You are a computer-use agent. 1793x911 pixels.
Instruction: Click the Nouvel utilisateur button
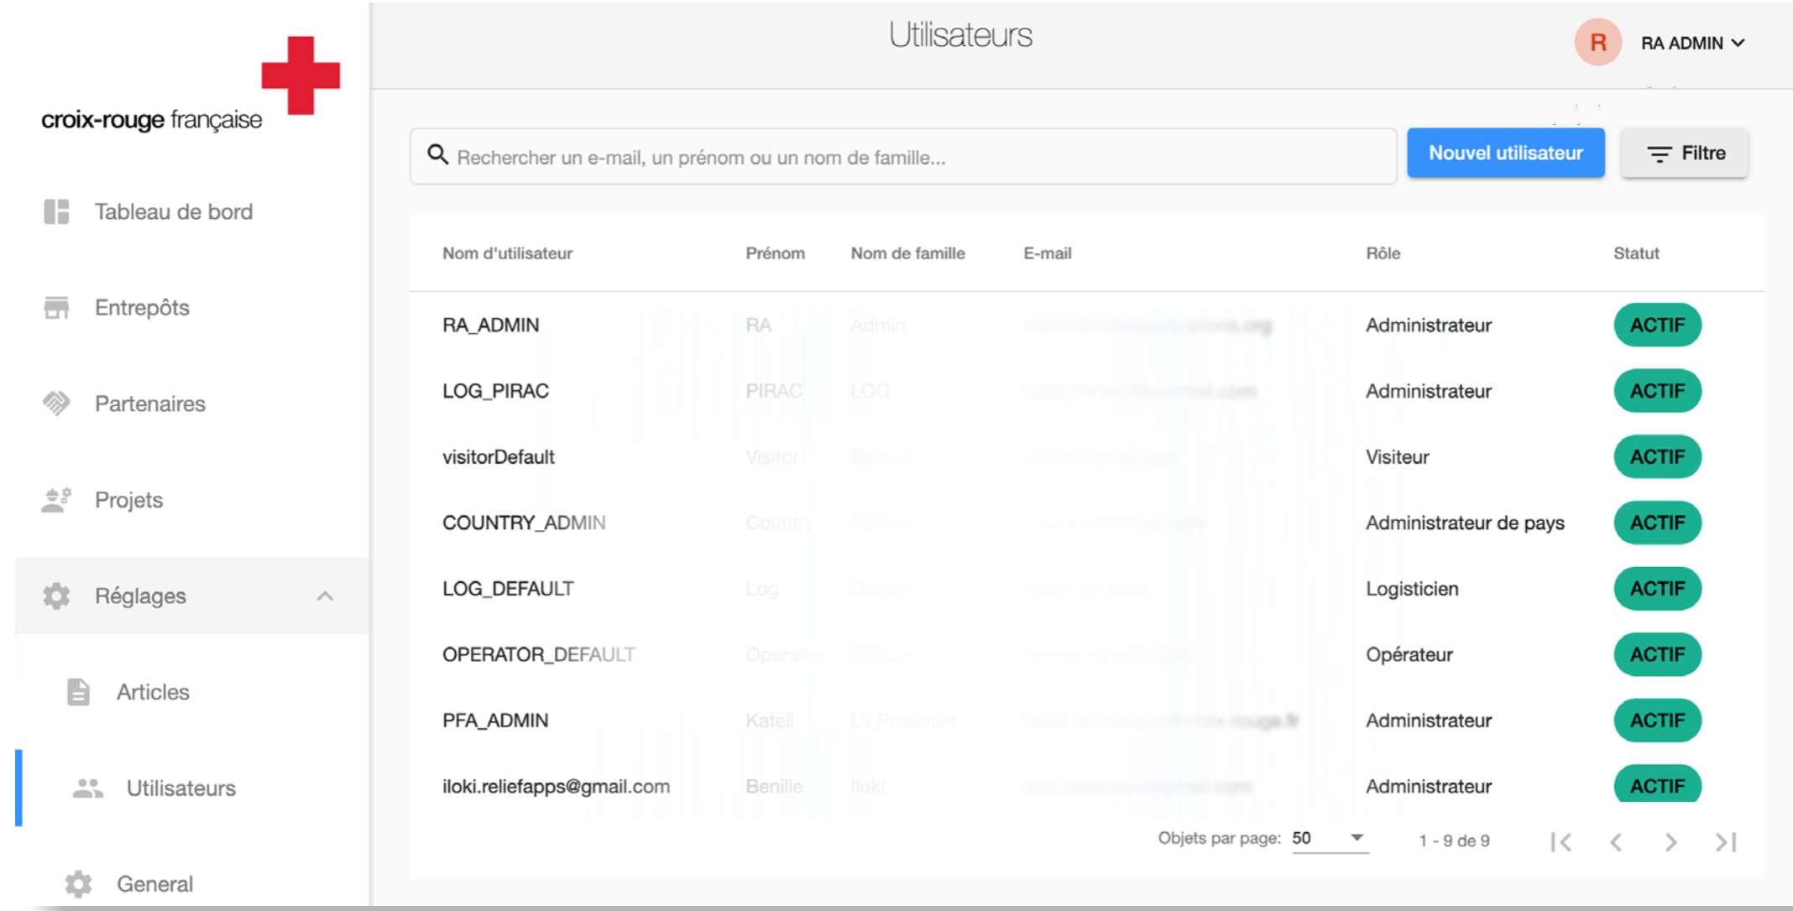point(1506,153)
